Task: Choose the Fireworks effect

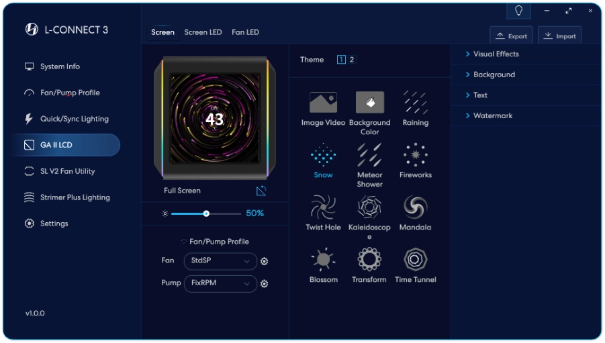Action: coord(415,154)
